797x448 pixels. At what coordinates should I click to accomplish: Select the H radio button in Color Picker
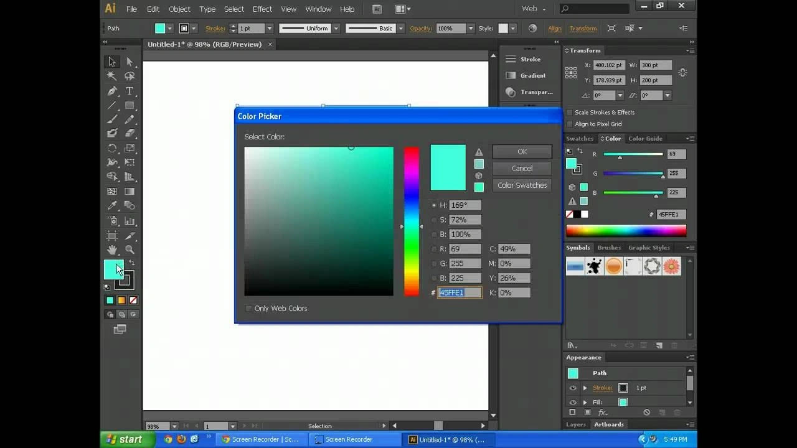[434, 205]
